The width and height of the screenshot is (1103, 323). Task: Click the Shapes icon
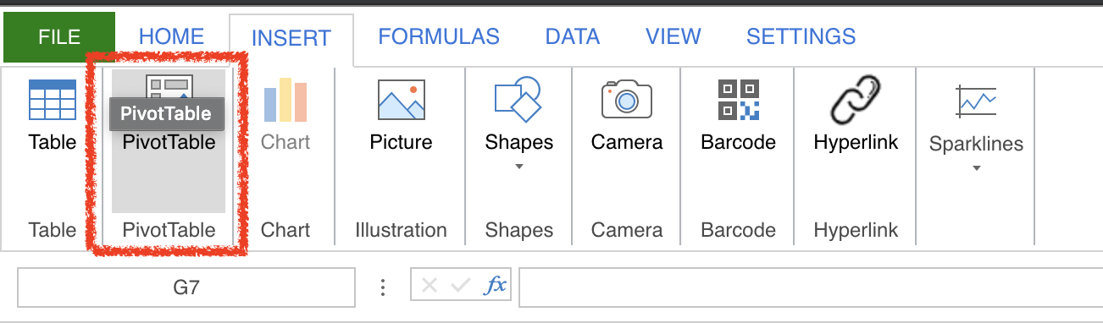pos(518,100)
